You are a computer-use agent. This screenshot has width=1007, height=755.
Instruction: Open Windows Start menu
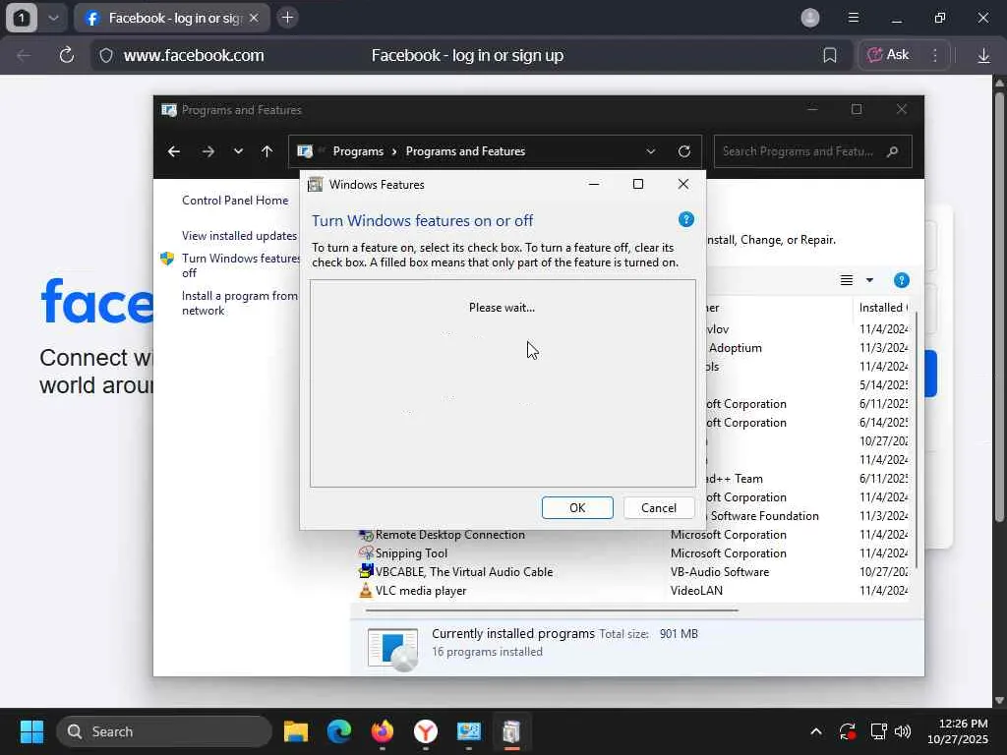tap(31, 731)
